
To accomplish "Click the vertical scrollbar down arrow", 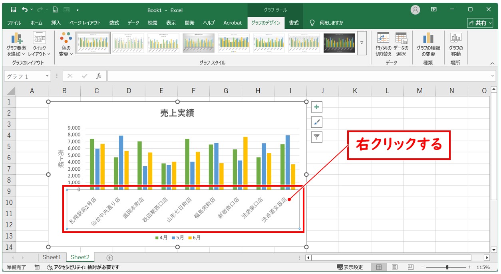I will [x=494, y=250].
